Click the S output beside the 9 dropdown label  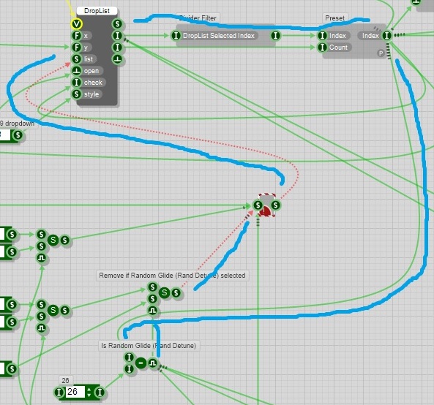(x=18, y=135)
